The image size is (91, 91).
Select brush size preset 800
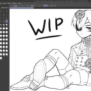tap(4, 51)
